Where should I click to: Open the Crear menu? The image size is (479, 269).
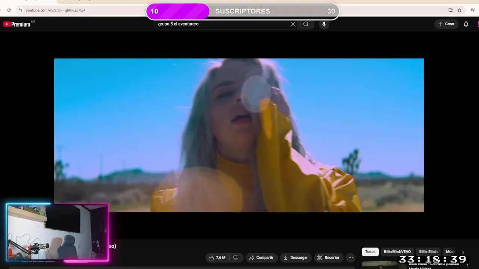pos(446,24)
